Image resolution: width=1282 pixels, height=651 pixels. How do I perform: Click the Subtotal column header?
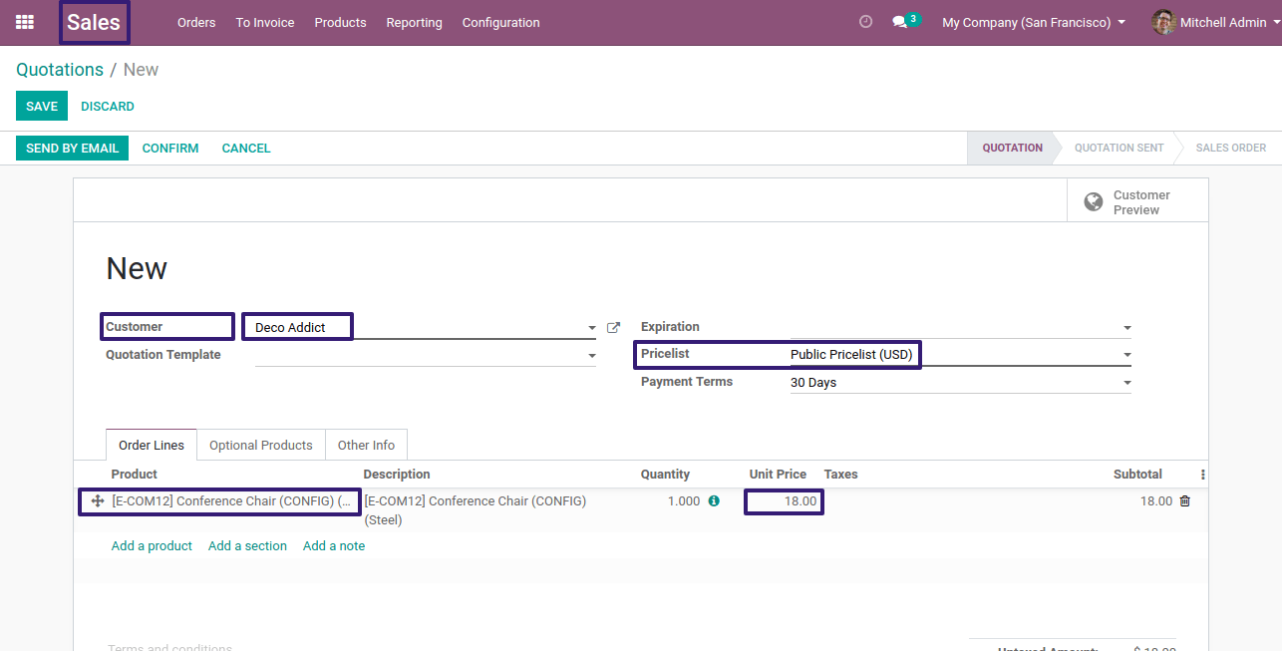coord(1137,475)
